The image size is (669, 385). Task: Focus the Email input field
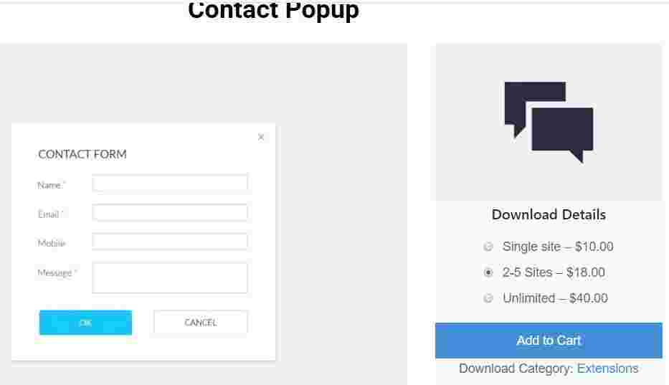pos(170,212)
